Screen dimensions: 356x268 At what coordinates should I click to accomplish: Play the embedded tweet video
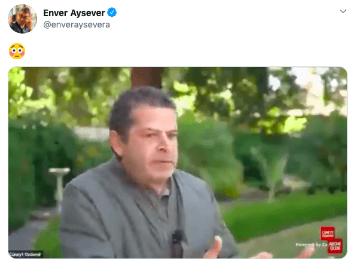178,163
